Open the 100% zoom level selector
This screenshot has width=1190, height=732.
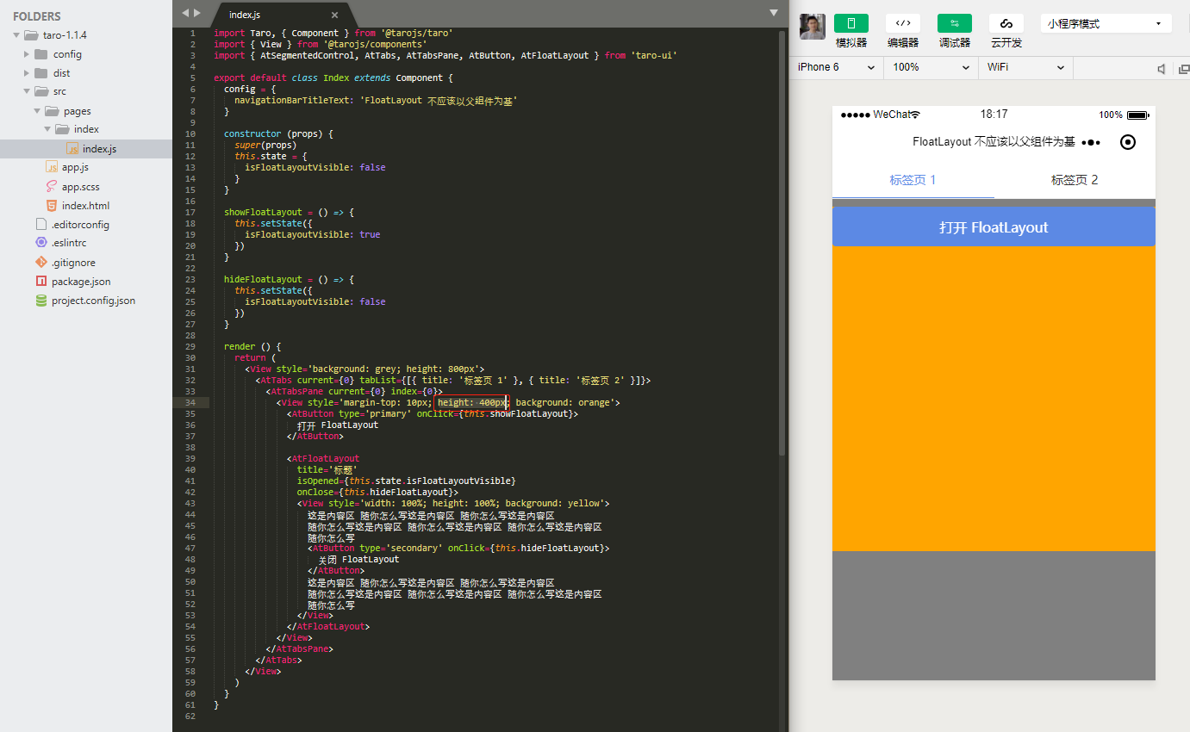point(931,66)
